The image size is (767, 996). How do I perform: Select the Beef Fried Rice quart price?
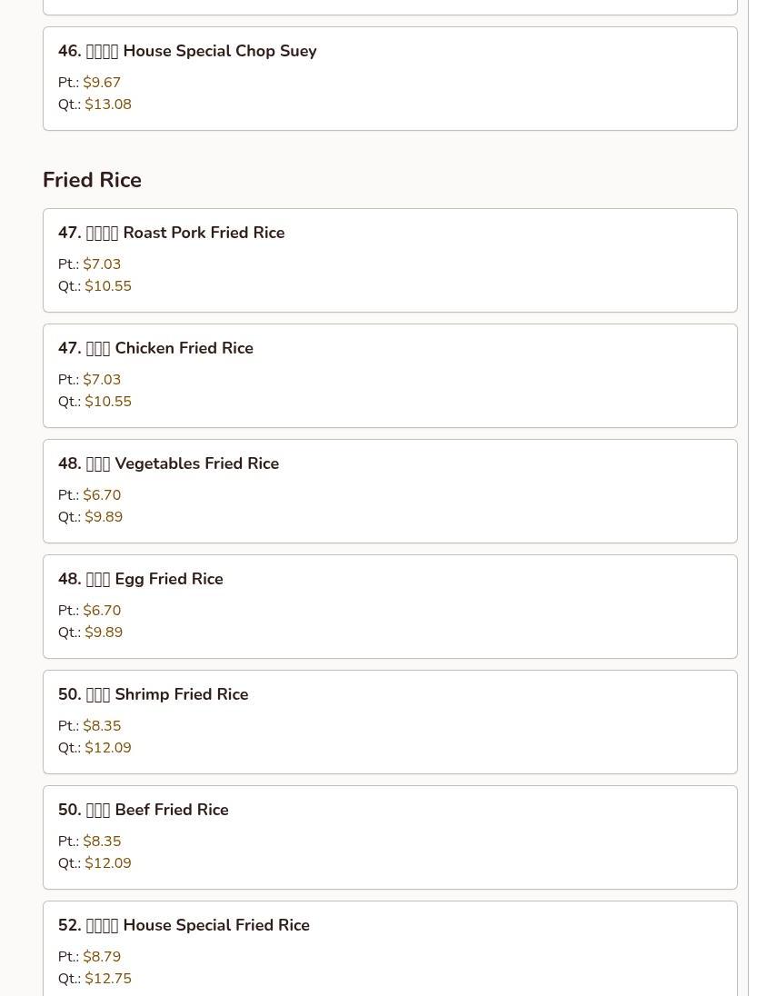coord(108,863)
